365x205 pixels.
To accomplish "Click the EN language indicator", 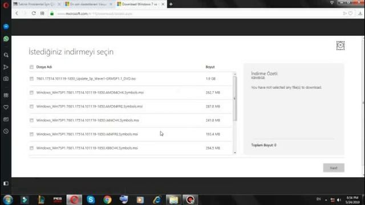I will (x=318, y=199).
